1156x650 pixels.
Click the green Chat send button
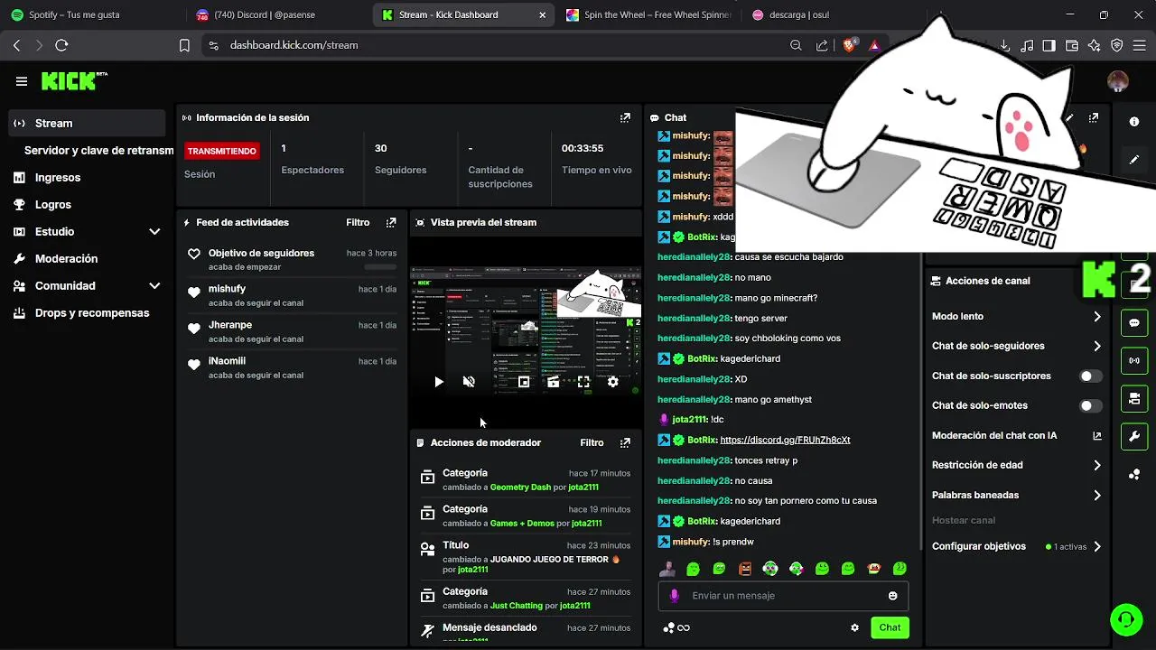(x=890, y=627)
